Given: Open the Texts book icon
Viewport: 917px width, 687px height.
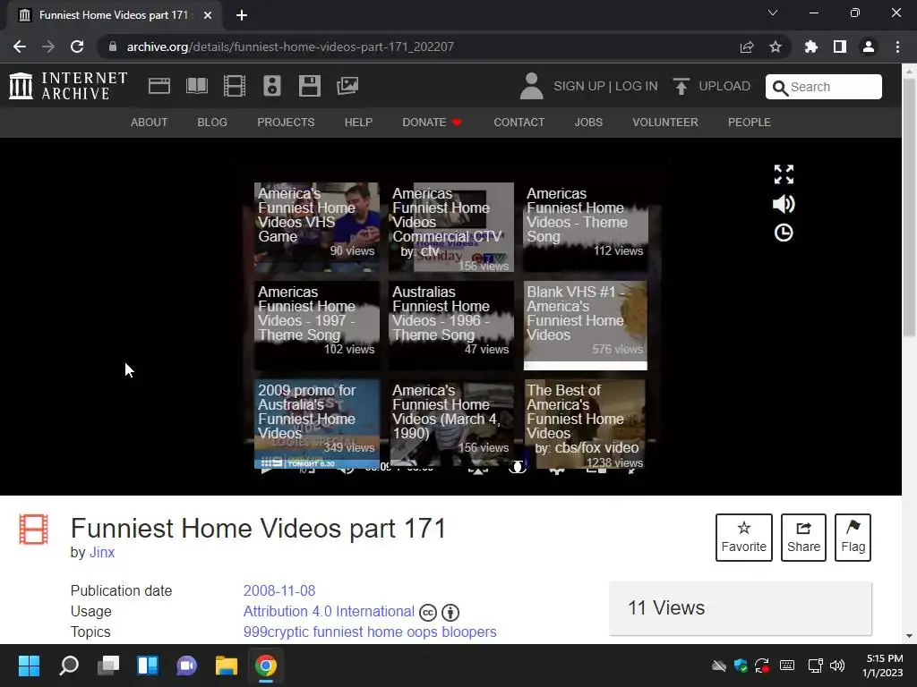Looking at the screenshot, I should 196,86.
